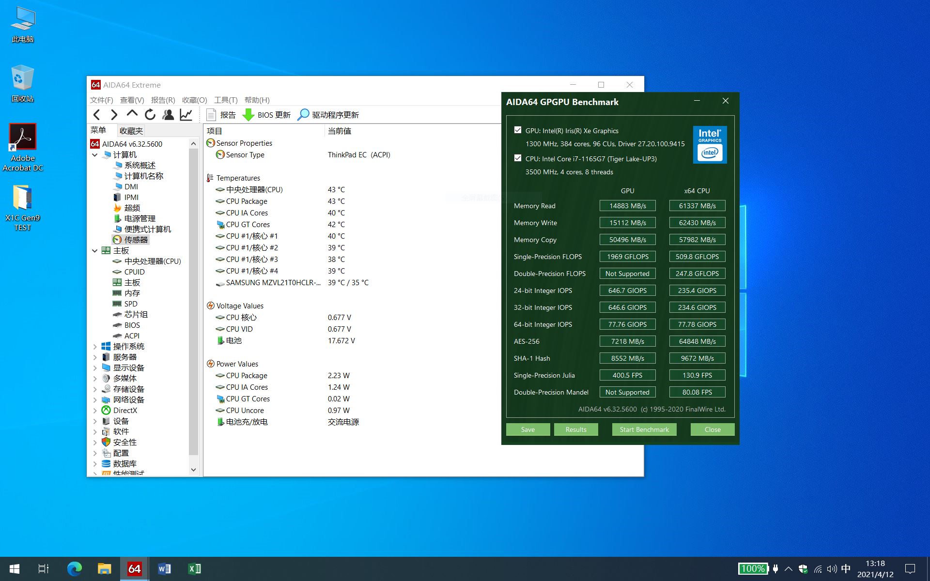Open File Explorer from taskbar
Screen dimensions: 930x581
104,569
